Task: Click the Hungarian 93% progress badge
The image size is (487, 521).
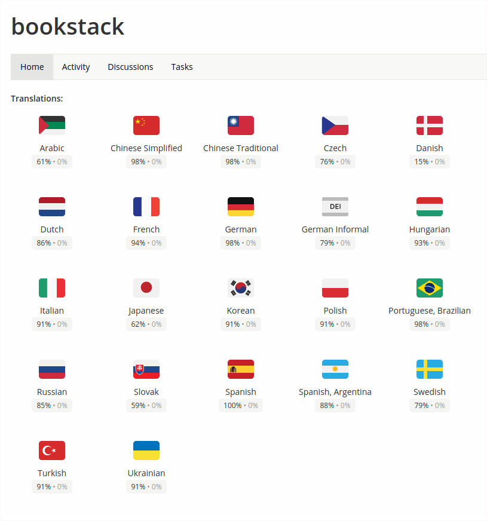Action: point(429,243)
